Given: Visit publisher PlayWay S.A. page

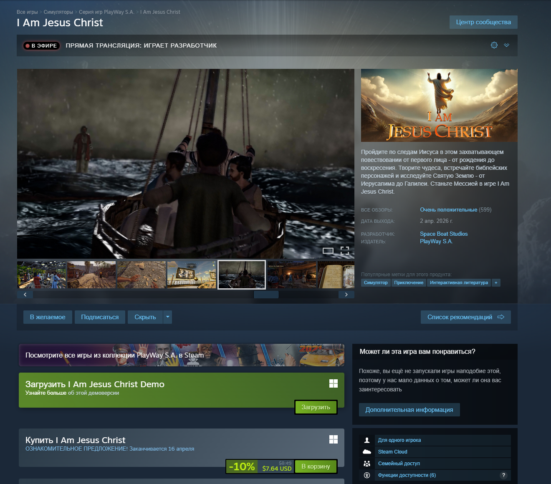Looking at the screenshot, I should pos(436,242).
